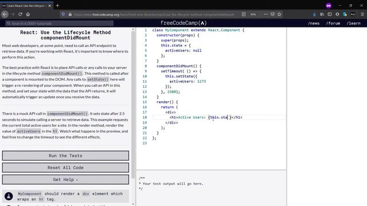Click line number 23 in the editor
Image resolution: width=367 pixels, height=206 pixels.
(x=145, y=143)
